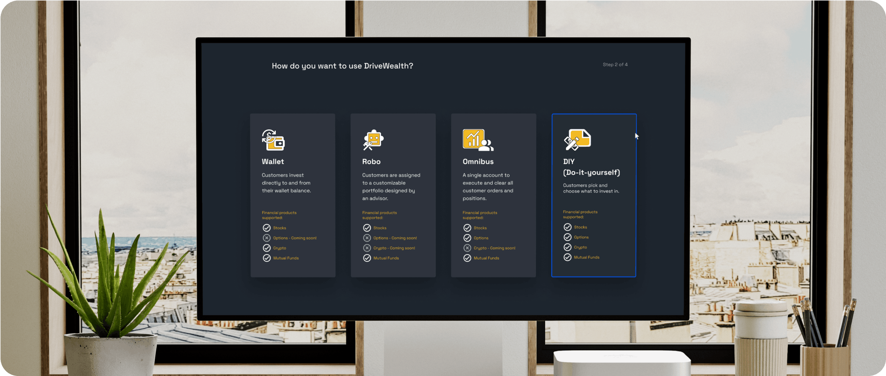The height and width of the screenshot is (376, 886).
Task: Click the Wallet card's wallet icon
Action: click(273, 140)
